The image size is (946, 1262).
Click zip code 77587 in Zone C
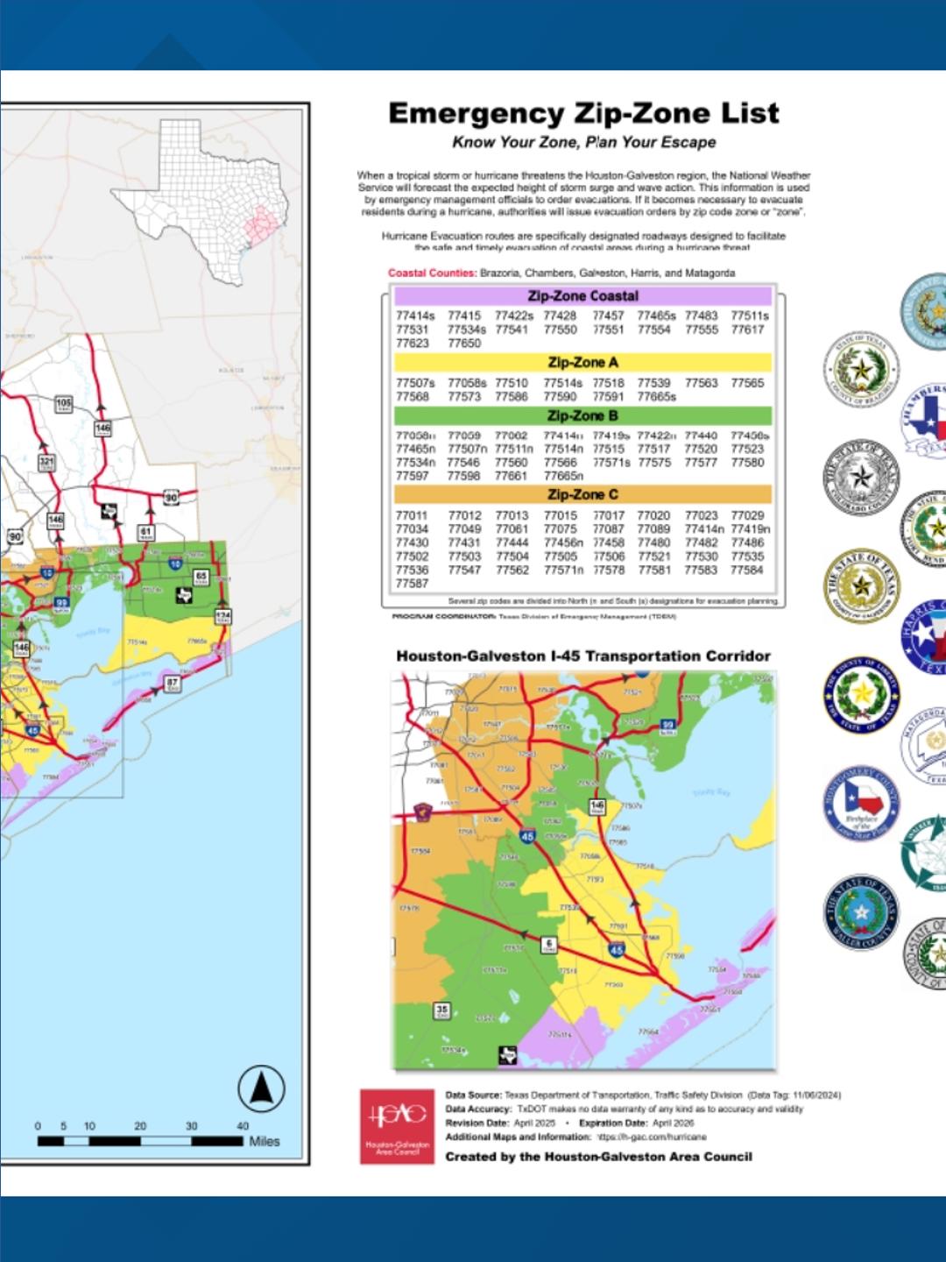[412, 583]
